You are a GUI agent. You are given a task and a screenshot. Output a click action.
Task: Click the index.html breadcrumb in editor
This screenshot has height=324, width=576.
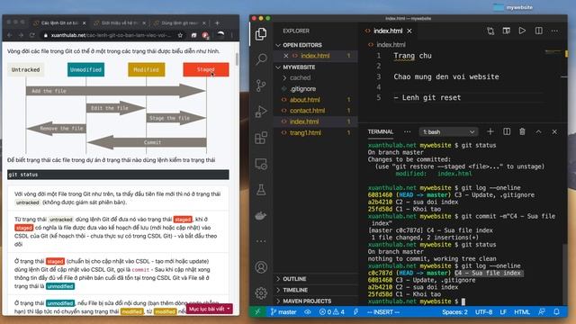(391, 45)
